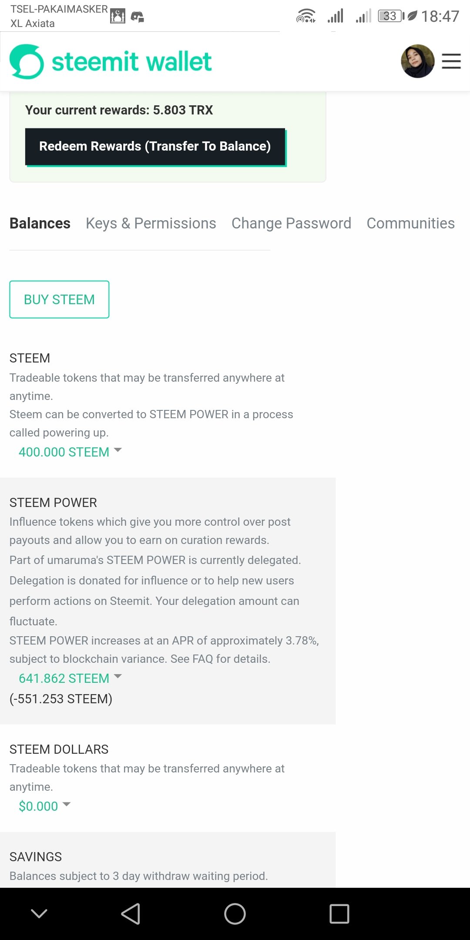
Task: Tap the user profile avatar
Action: [x=417, y=61]
